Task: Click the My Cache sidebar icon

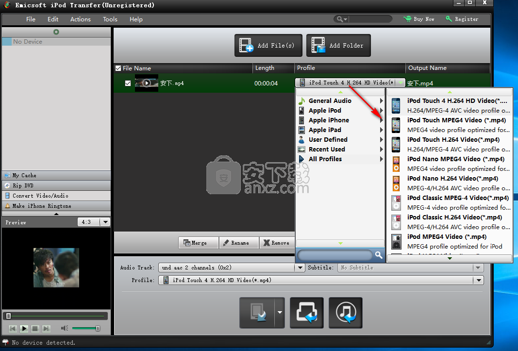Action: (7, 175)
